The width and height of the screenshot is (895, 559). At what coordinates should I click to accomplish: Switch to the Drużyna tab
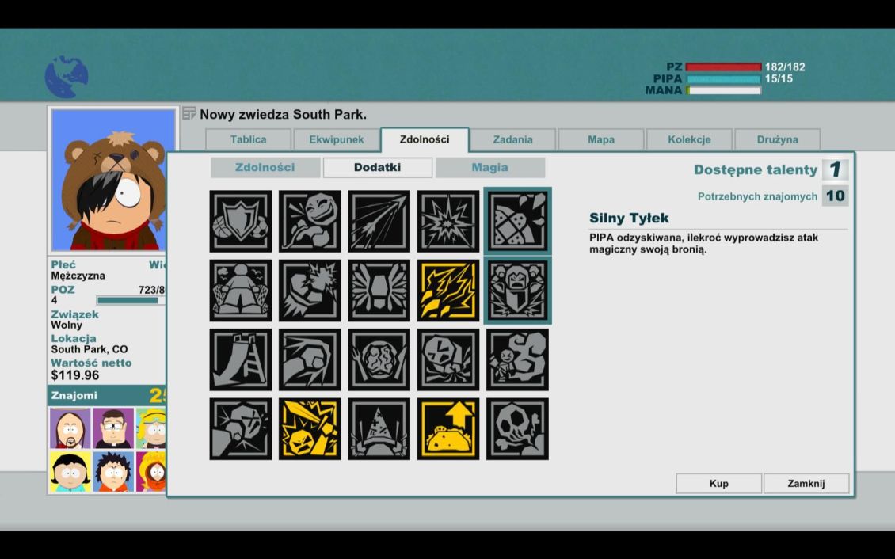coord(778,139)
